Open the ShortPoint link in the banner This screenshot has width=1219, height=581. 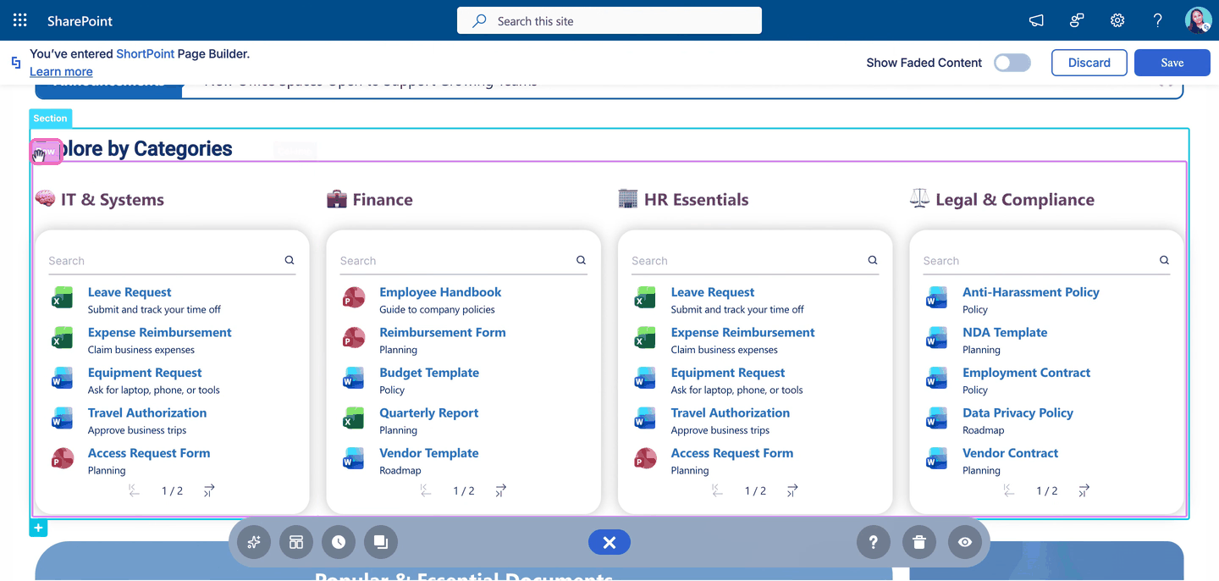tap(146, 54)
